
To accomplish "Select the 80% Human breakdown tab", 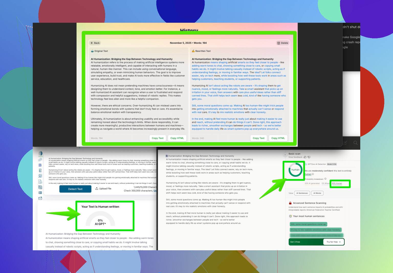I will (337, 183).
